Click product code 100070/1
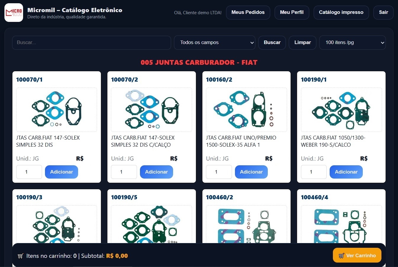Screen dimensions: 398x267 [29, 80]
